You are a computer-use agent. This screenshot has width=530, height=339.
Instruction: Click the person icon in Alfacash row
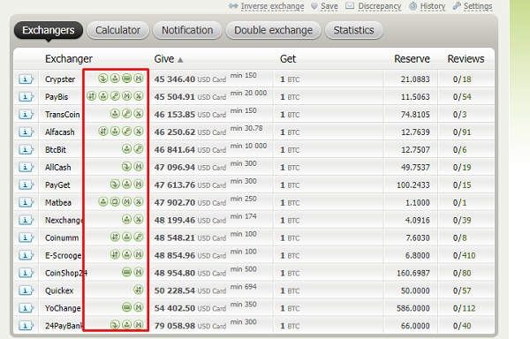pyautogui.click(x=115, y=131)
